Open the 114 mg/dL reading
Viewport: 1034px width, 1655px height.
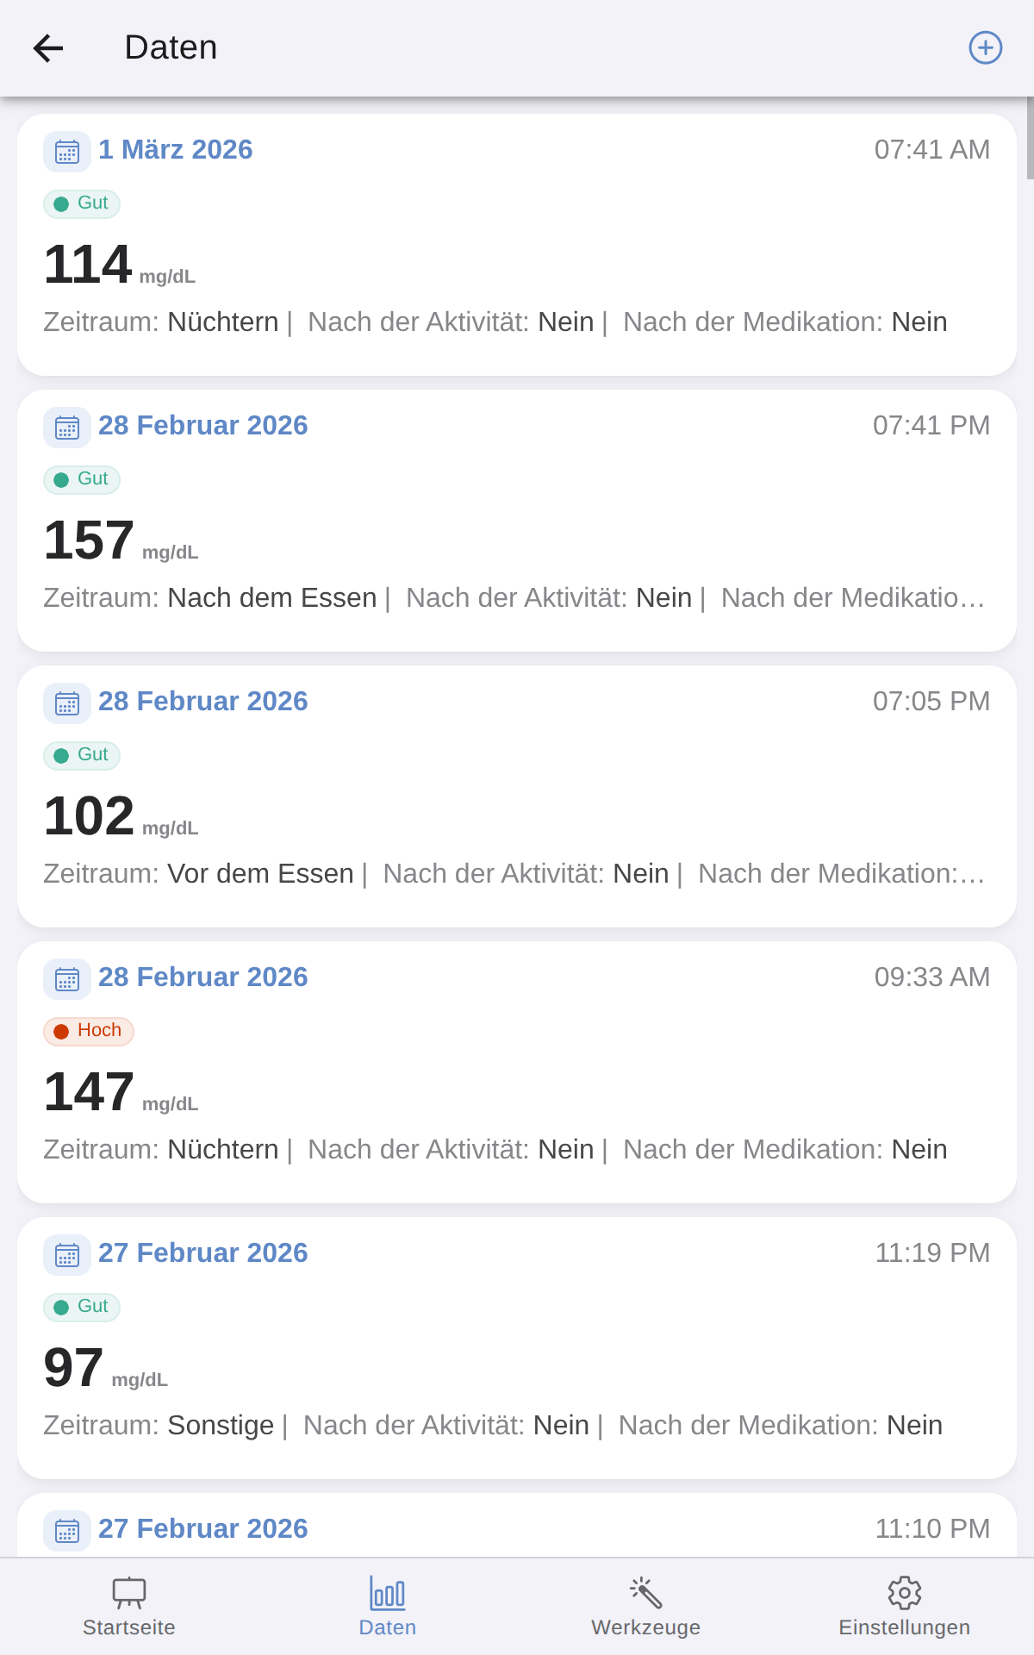(x=517, y=245)
